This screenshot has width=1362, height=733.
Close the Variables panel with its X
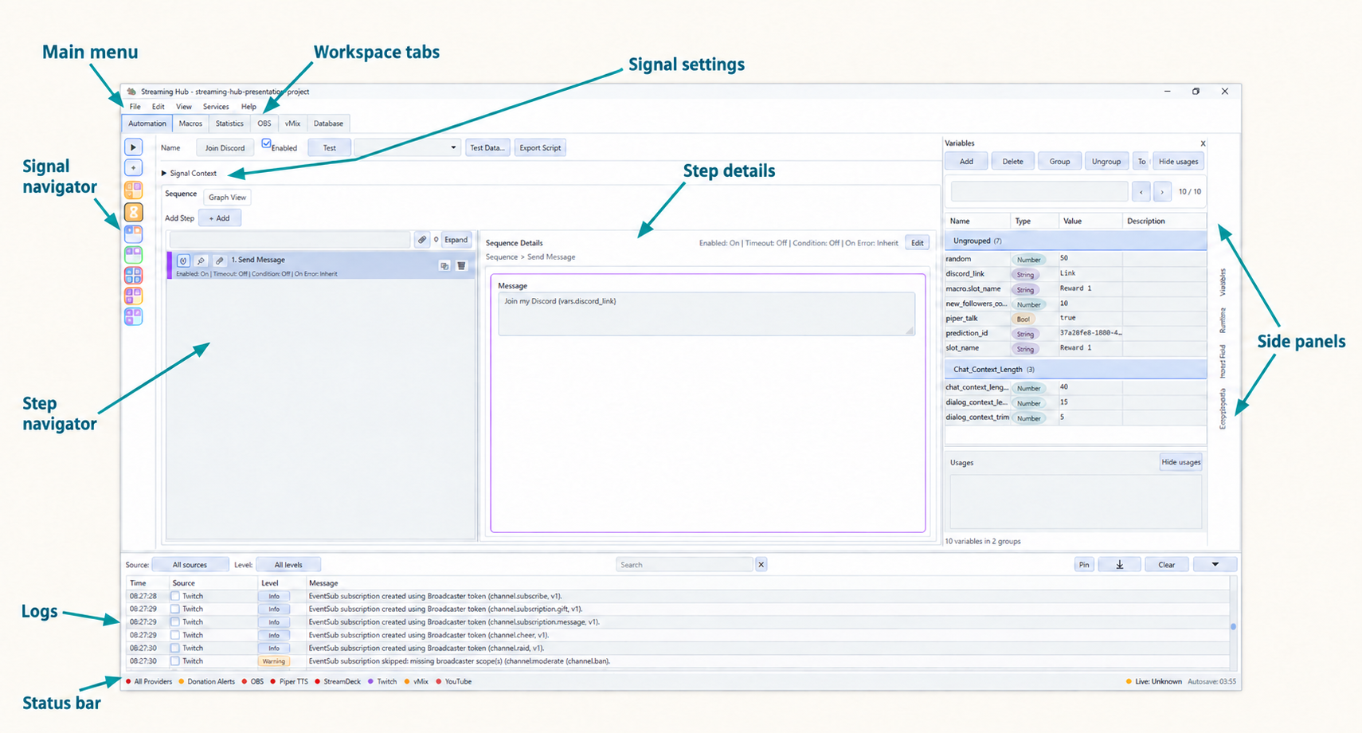coord(1203,143)
